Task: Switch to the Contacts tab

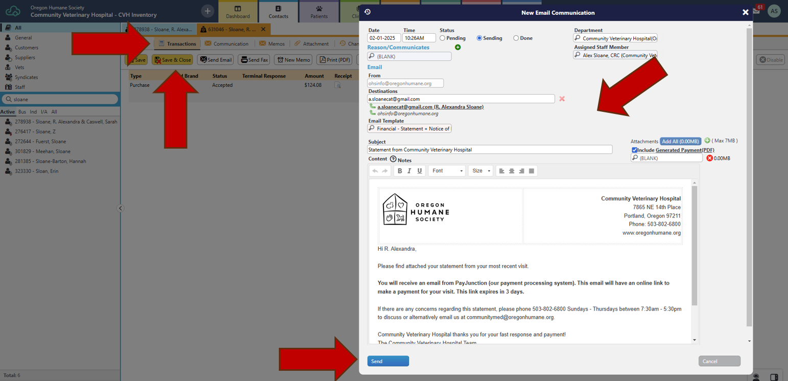Action: coord(278,12)
